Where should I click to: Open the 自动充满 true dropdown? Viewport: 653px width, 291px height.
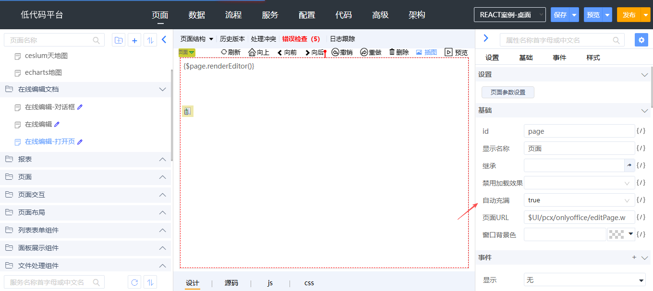coord(579,200)
